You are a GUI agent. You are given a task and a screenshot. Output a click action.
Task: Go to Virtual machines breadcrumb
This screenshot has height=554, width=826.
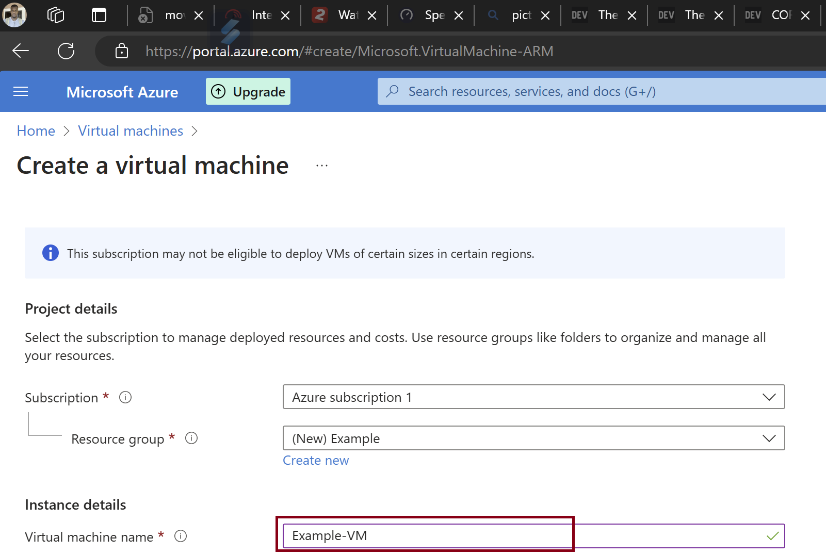131,131
